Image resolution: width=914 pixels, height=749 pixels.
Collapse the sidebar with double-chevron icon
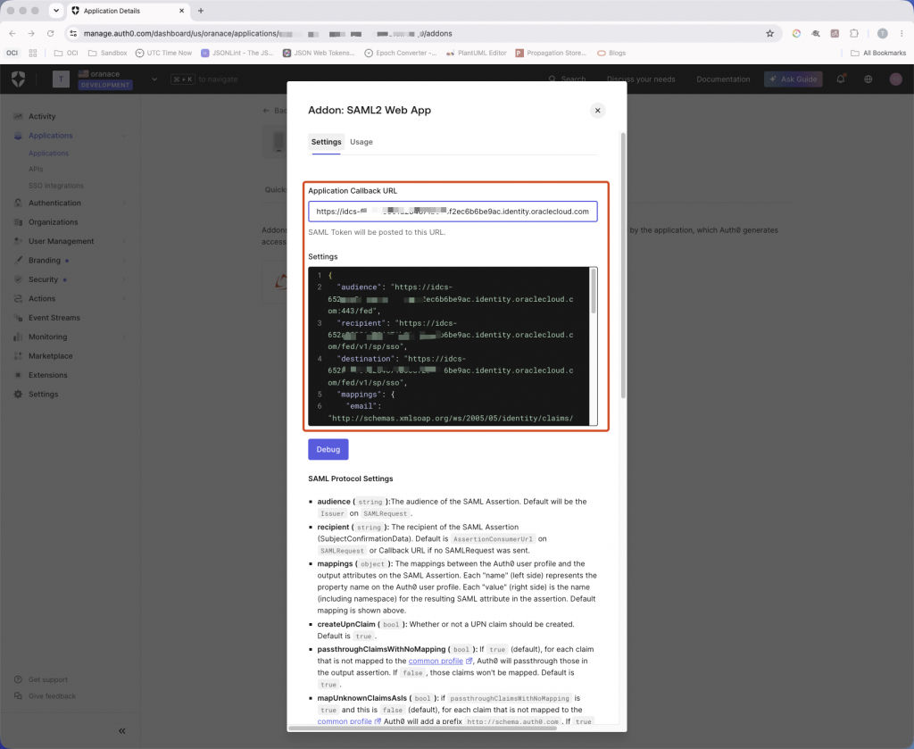pos(121,731)
